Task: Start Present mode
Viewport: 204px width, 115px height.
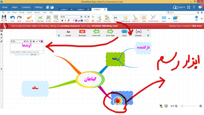Action: [x=56, y=18]
